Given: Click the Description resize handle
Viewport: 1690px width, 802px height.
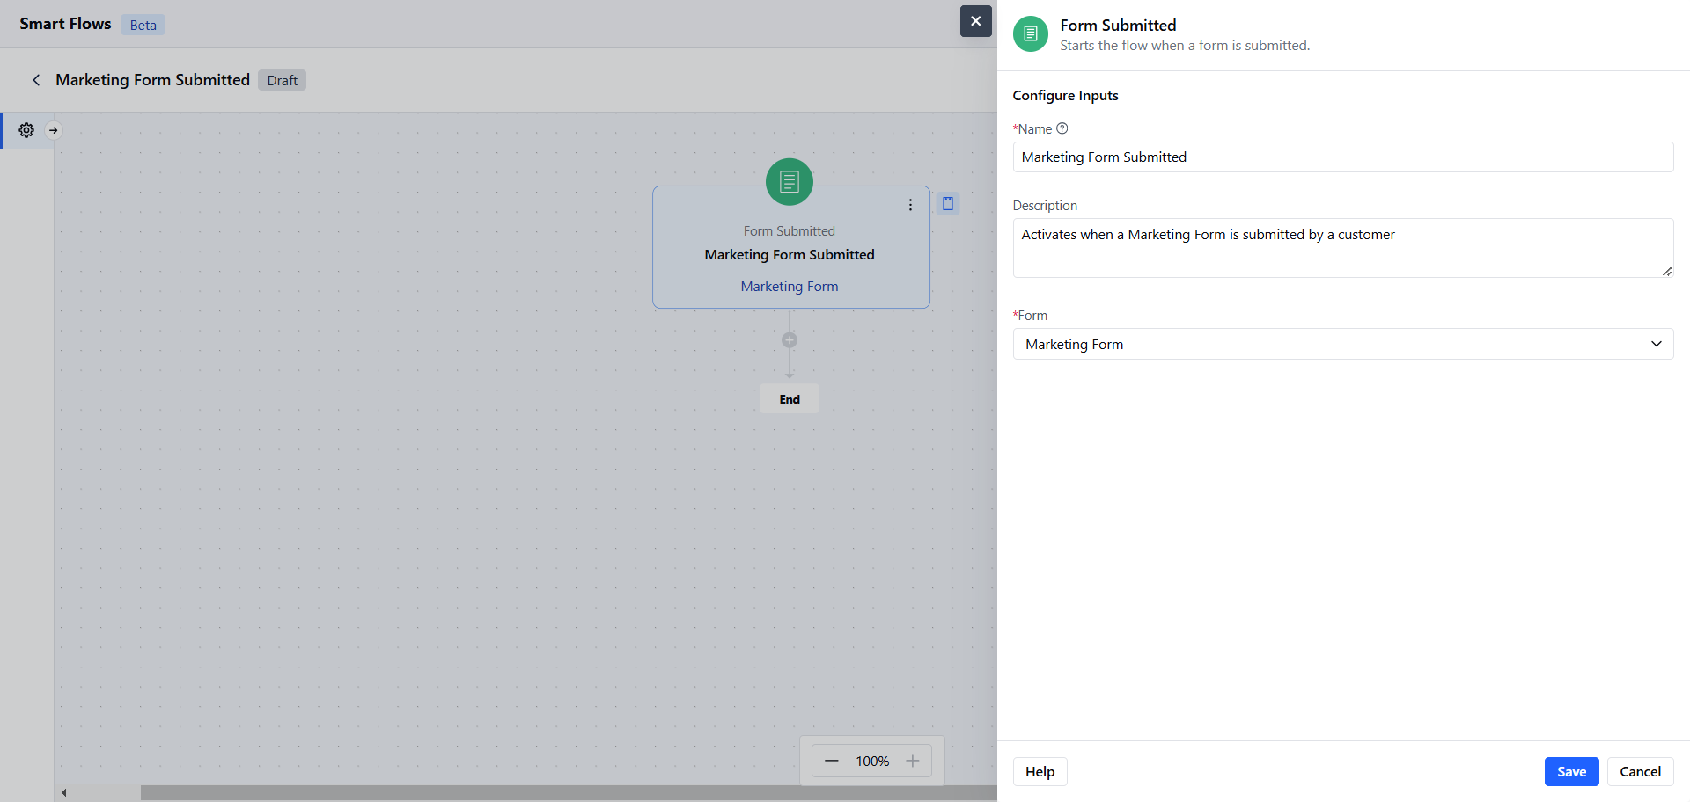Looking at the screenshot, I should point(1667,272).
